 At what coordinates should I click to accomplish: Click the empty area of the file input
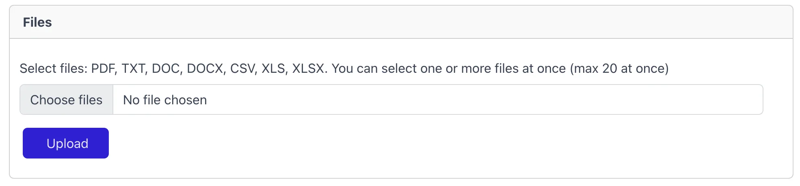pos(447,100)
